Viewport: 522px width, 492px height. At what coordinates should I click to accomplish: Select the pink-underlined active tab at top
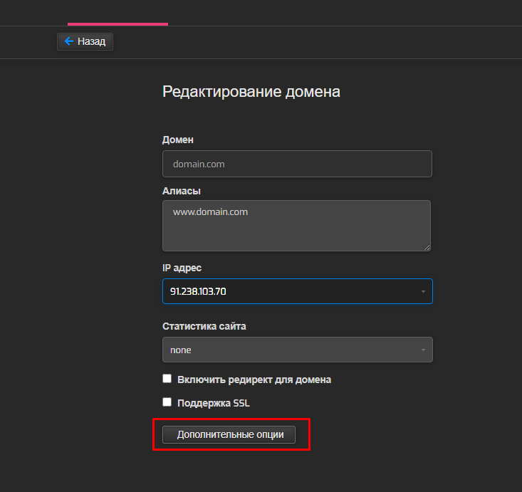click(x=118, y=14)
